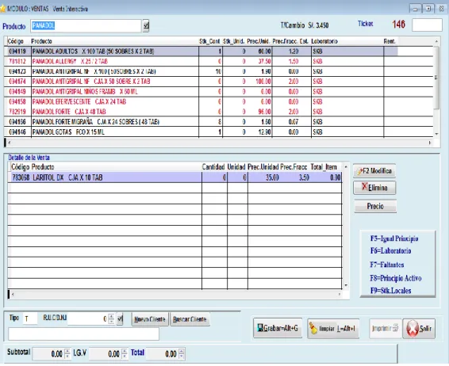Click the Cantidad cell of LARITOL DX row
This screenshot has height=366, width=449.
tap(214, 177)
